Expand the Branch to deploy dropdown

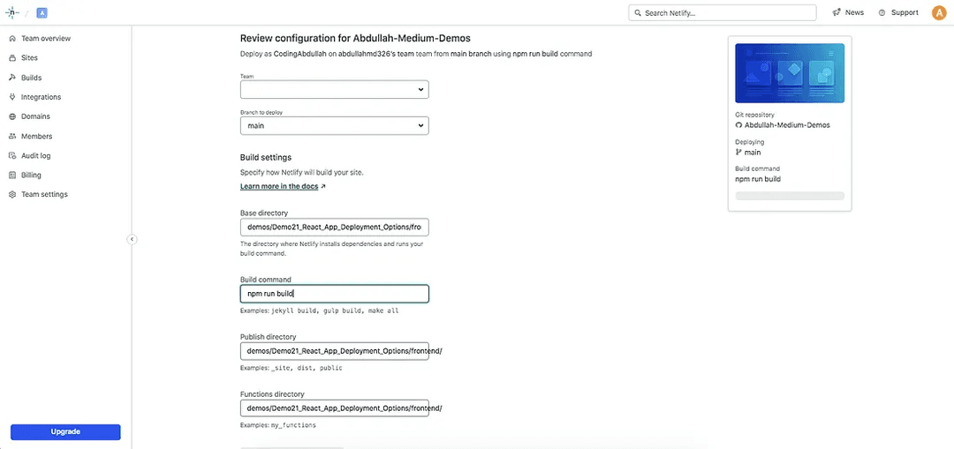[x=334, y=126]
